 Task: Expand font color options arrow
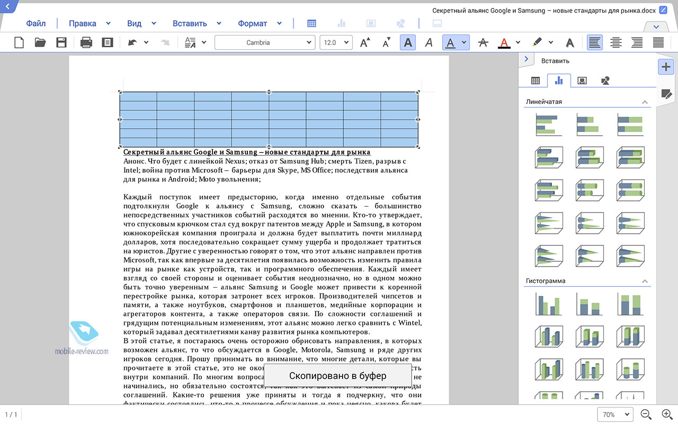[x=518, y=42]
